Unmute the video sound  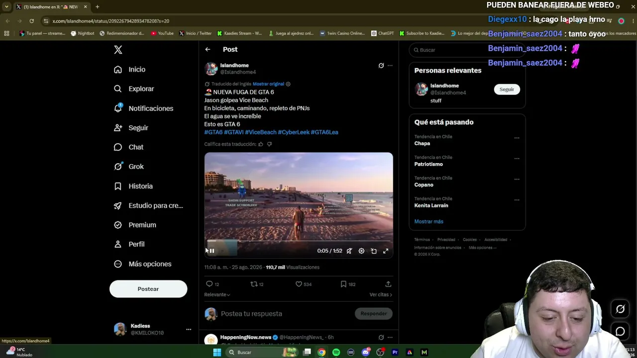pyautogui.click(x=349, y=251)
